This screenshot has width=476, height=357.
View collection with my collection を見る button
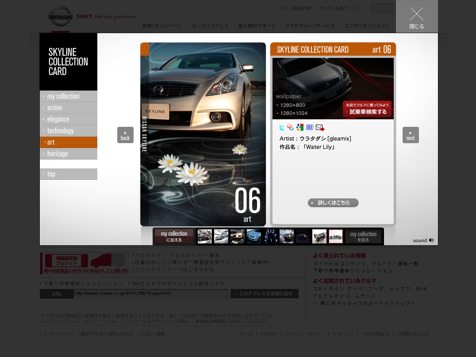[x=363, y=236]
